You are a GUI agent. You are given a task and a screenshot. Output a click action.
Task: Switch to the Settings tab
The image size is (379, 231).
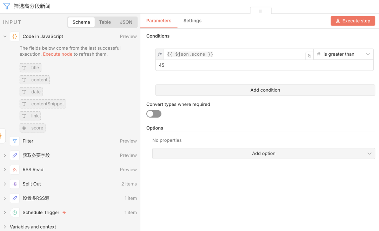192,21
